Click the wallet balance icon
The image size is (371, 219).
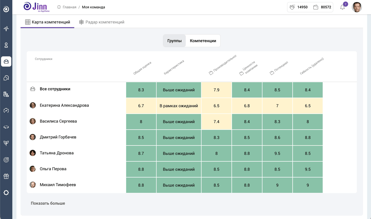pyautogui.click(x=316, y=7)
